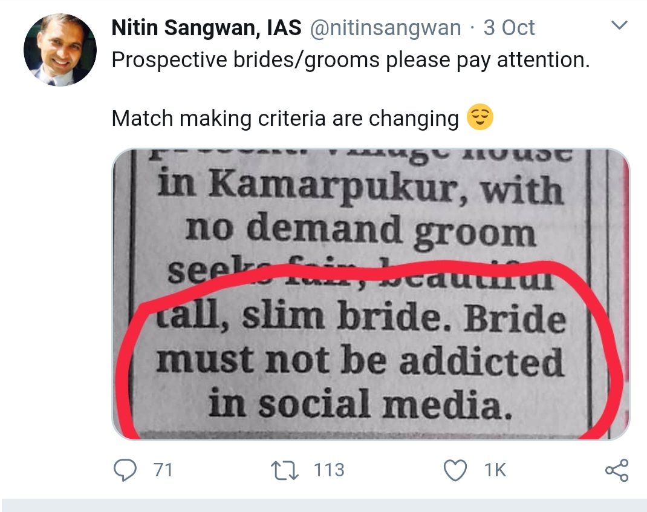Open the share options icon
Screen dimensions: 647x512
(x=616, y=470)
